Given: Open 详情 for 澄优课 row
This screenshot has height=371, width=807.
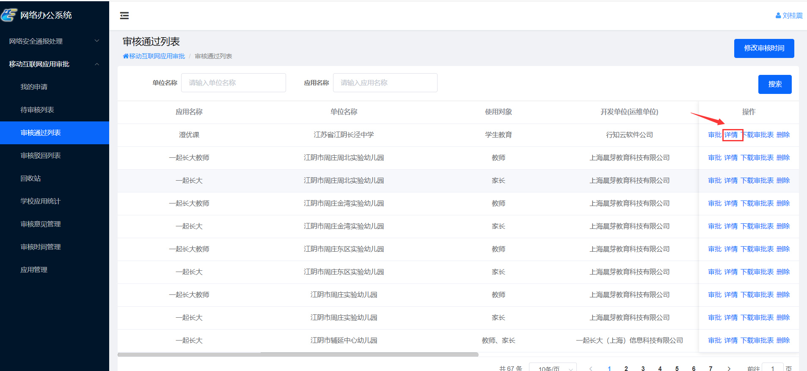Looking at the screenshot, I should click(x=731, y=135).
